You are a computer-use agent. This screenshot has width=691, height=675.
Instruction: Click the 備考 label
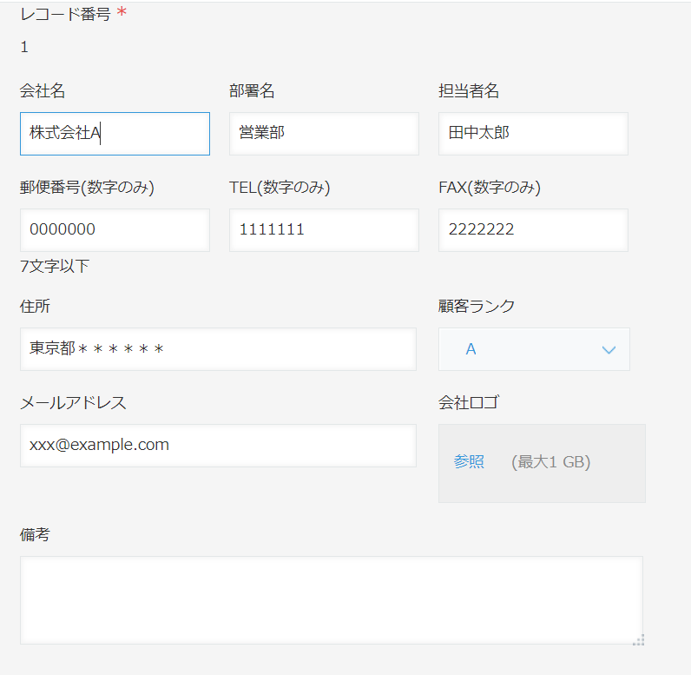coord(36,534)
